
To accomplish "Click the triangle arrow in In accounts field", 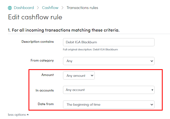I will [x=152, y=90].
